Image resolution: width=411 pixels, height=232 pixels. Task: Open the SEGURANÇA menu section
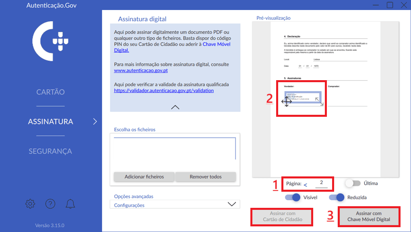[x=50, y=151]
